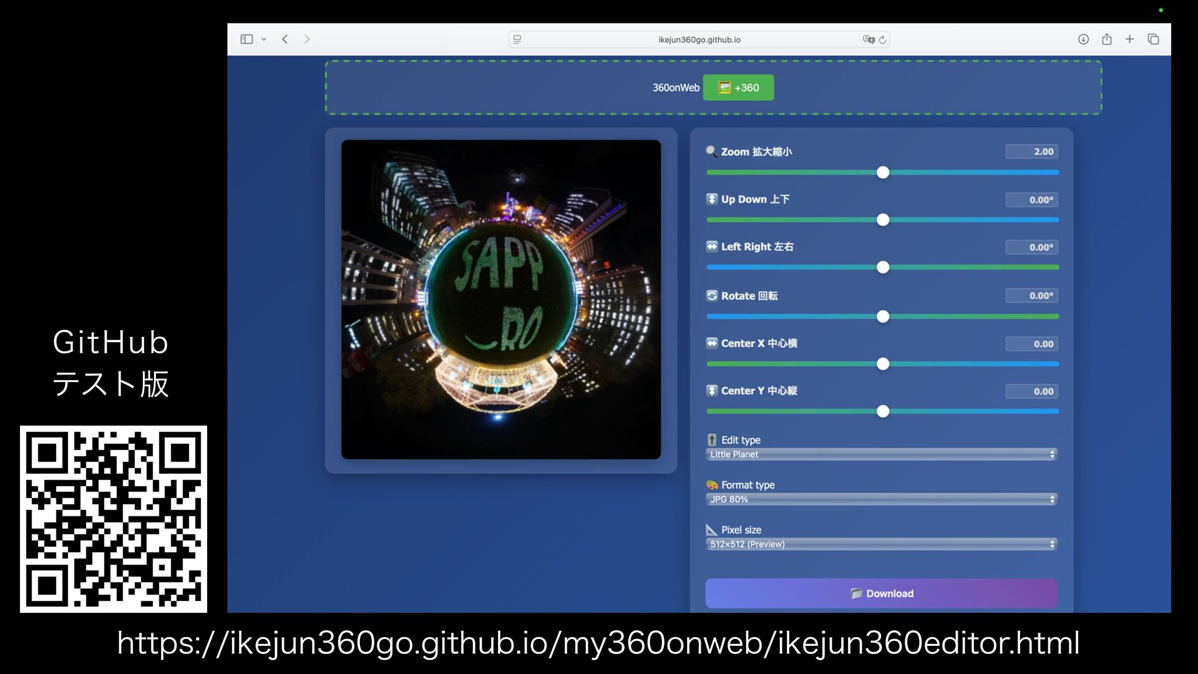Image resolution: width=1198 pixels, height=674 pixels.
Task: Click the Pixel size label
Action: pyautogui.click(x=741, y=530)
